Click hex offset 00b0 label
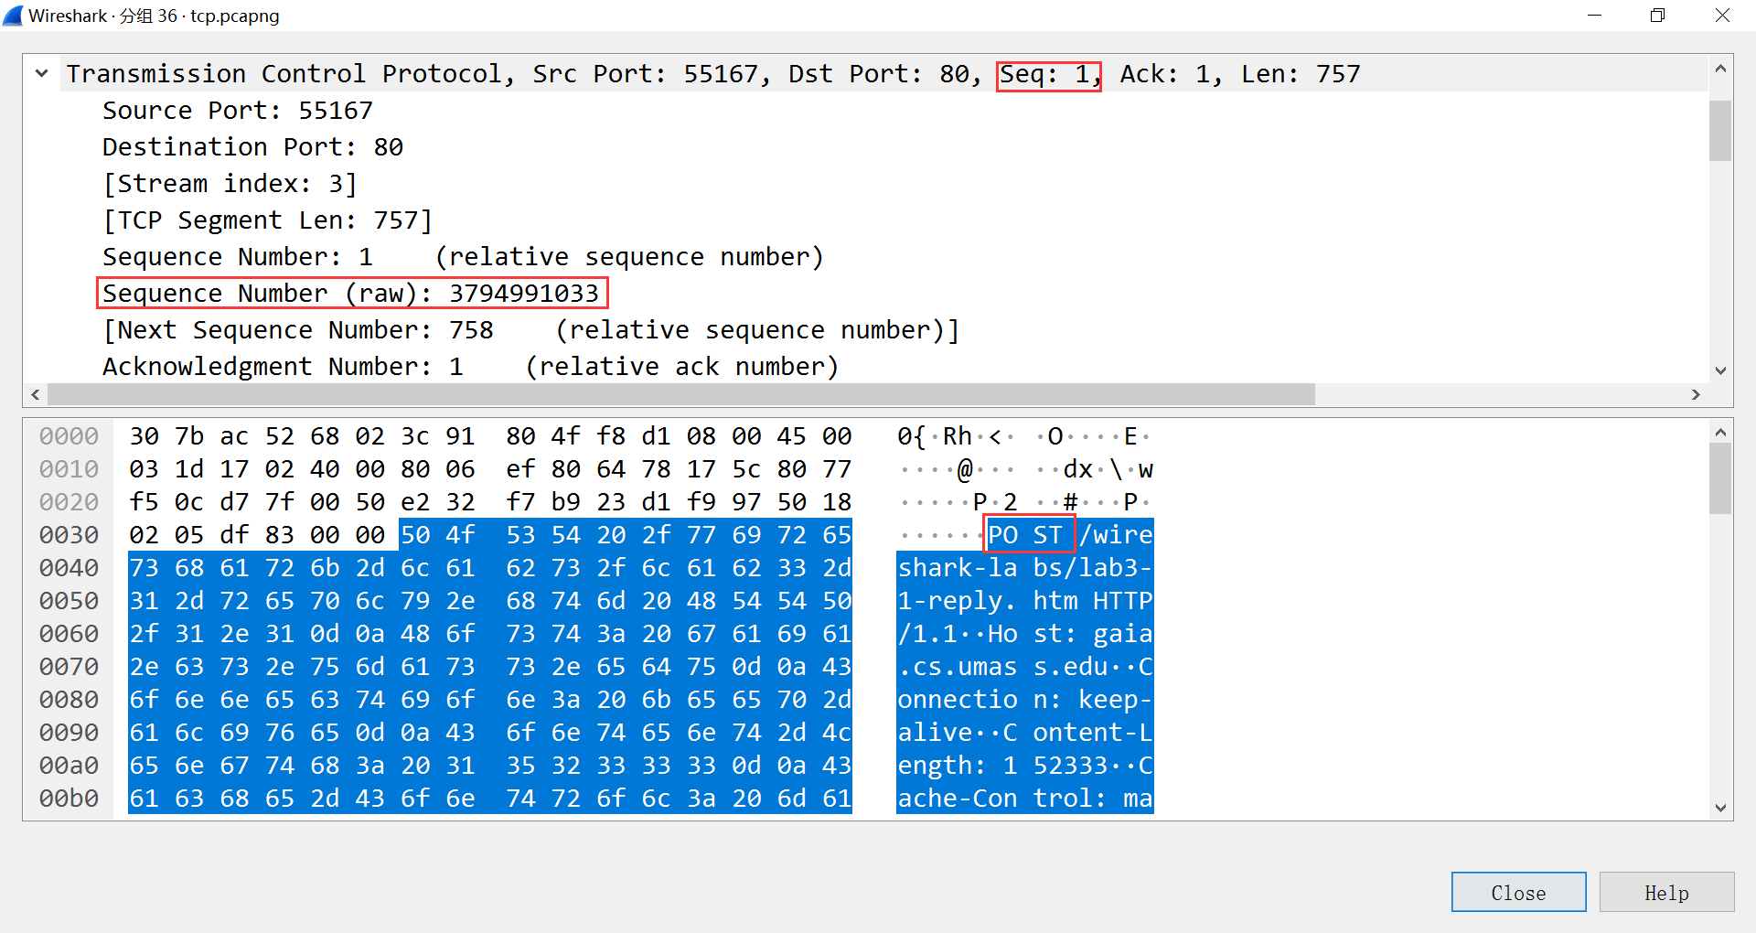The image size is (1756, 933). pos(69,799)
